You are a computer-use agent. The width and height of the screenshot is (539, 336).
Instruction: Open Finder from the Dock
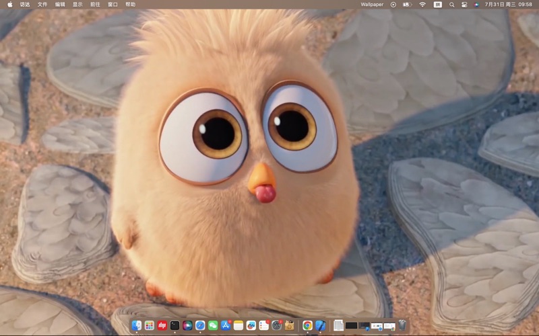(x=137, y=325)
